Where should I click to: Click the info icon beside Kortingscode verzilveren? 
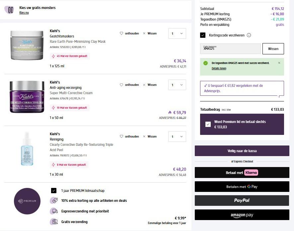click(249, 35)
